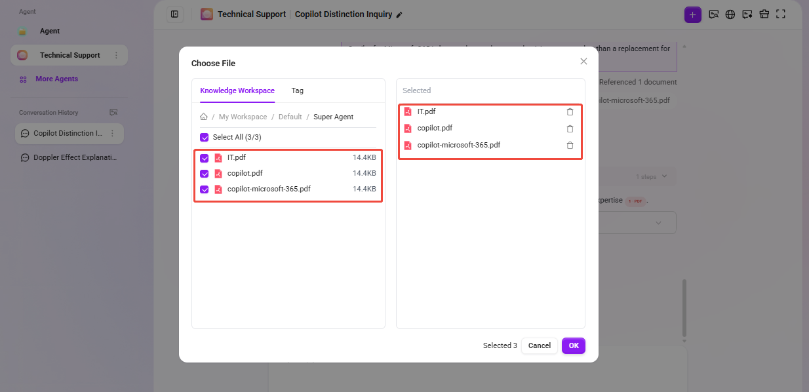The image size is (809, 392).
Task: Click the IT.pdf name in Selected panel
Action: pos(426,111)
